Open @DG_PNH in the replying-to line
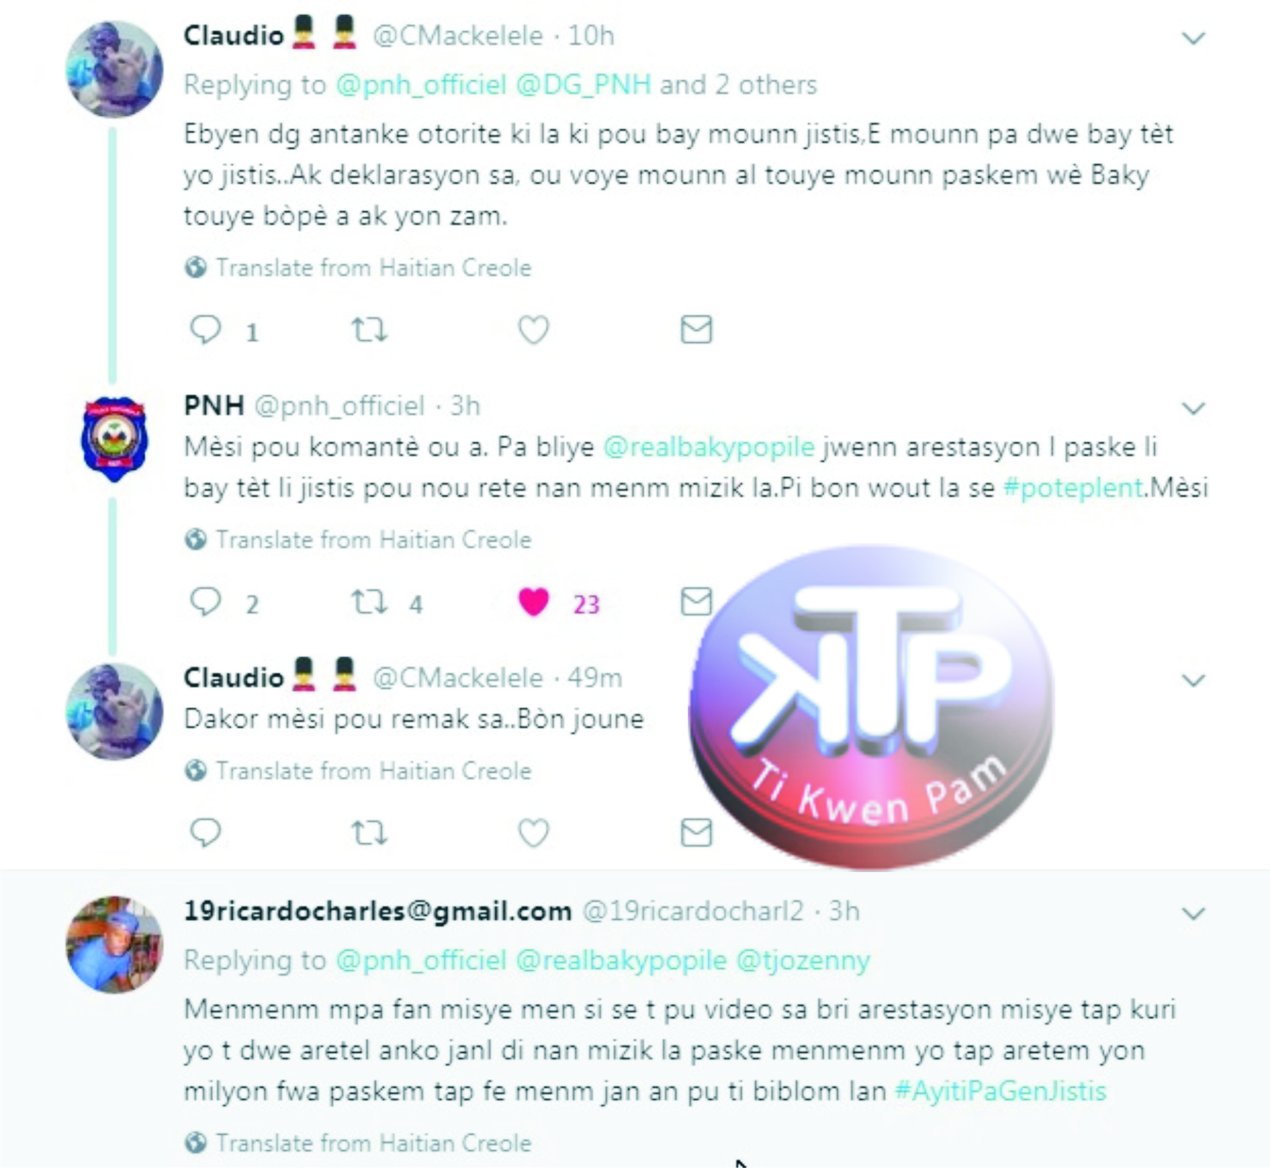Image resolution: width=1270 pixels, height=1168 pixels. point(583,85)
